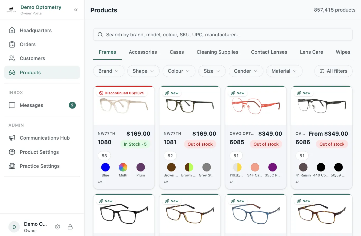The image size is (361, 236).
Task: Select the Contact Lenses tab
Action: pos(269,52)
